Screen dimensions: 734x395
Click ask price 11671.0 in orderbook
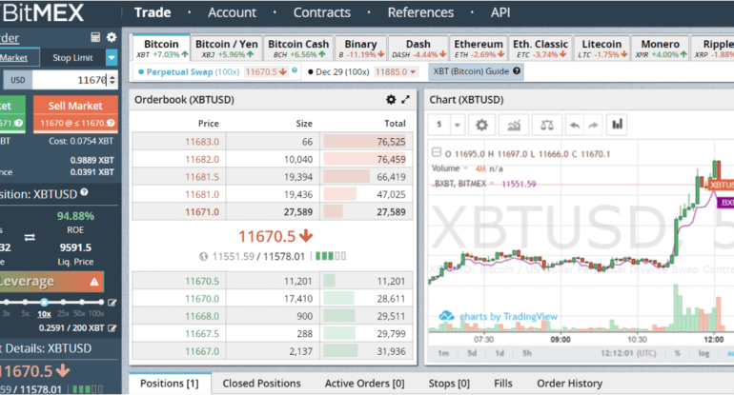tap(202, 211)
